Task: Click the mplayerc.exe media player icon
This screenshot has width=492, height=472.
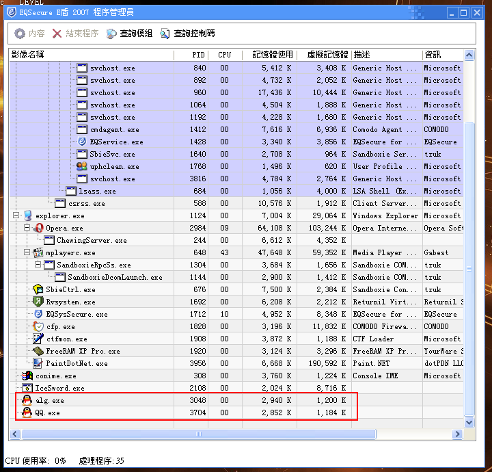Action: [38, 252]
